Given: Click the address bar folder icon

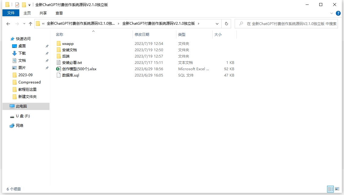Looking at the screenshot, I should pyautogui.click(x=38, y=24).
